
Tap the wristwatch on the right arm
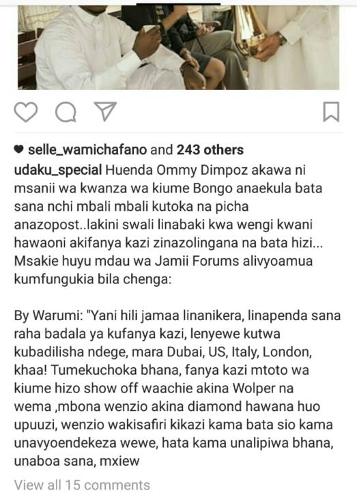coord(281,38)
